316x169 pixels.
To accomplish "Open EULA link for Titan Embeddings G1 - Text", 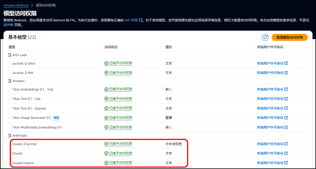I will pos(272,89).
